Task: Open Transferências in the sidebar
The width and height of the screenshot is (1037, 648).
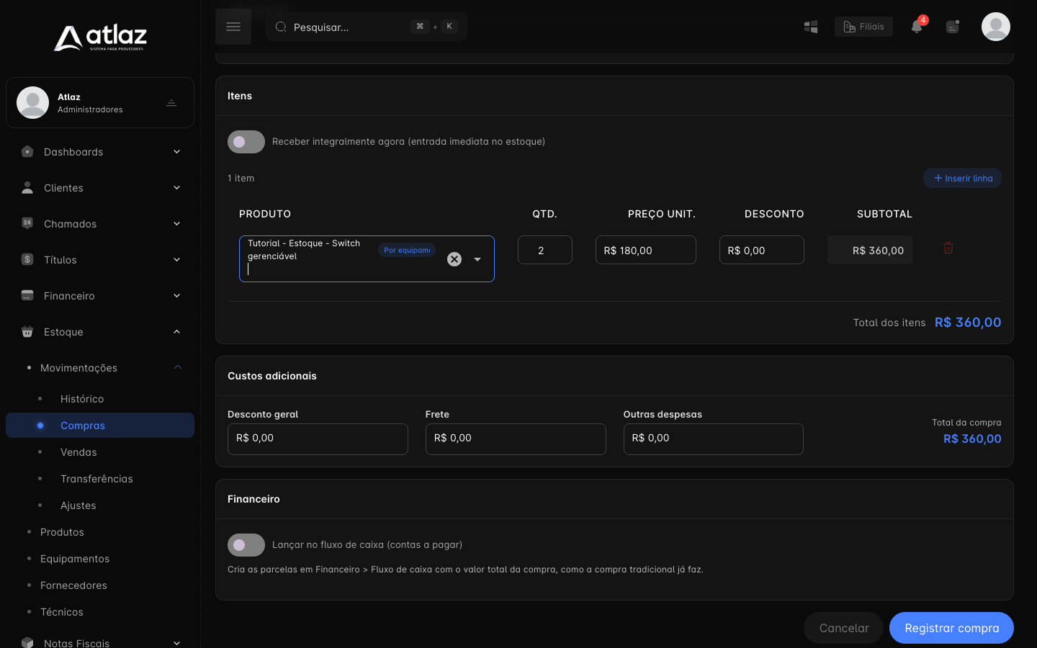Action: point(96,479)
